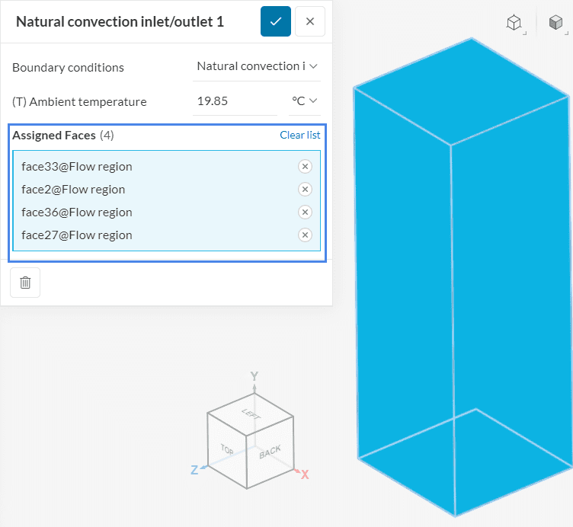Close the Natural convection inlet/outlet panel
Image resolution: width=573 pixels, height=527 pixels.
[310, 21]
